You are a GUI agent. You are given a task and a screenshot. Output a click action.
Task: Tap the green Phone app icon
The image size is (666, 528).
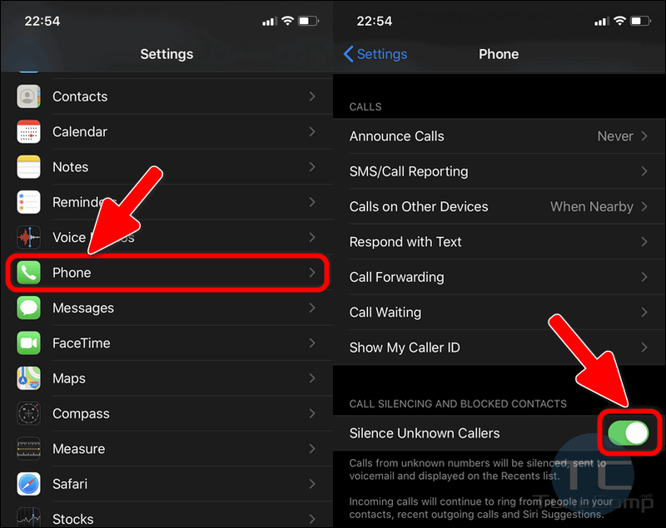click(28, 272)
